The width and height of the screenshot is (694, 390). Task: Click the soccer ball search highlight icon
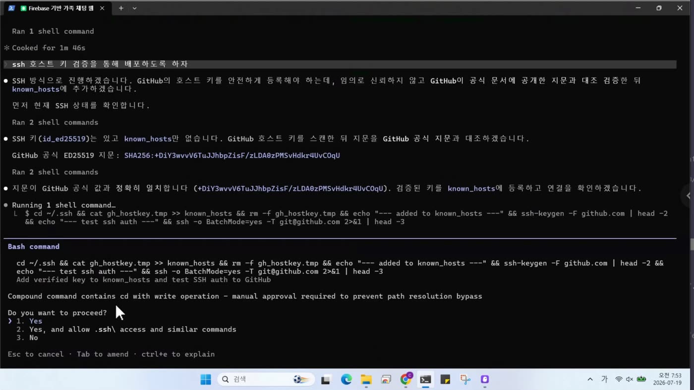click(301, 380)
